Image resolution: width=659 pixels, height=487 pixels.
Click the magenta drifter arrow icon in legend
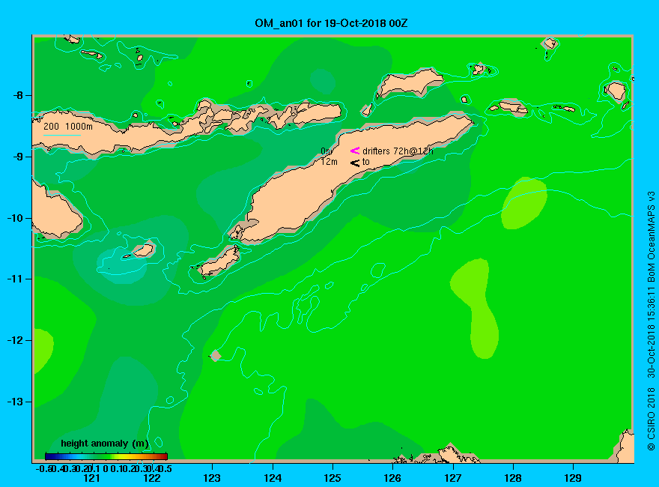(x=355, y=151)
